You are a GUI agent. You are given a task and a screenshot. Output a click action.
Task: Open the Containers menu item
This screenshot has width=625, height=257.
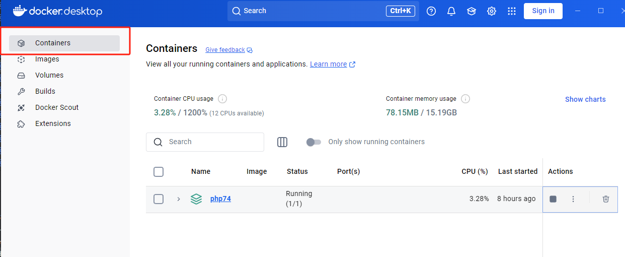coord(64,43)
